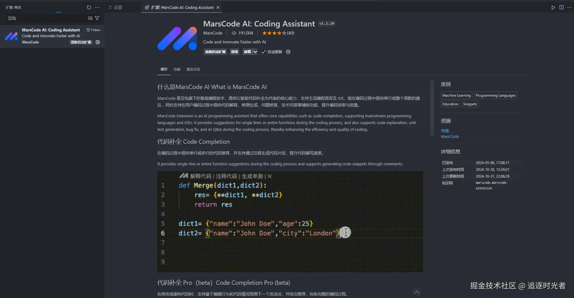Viewport: 574px width, 298px height.
Task: Click the 扩展: 商店 sidebar title
Action: pyautogui.click(x=13, y=7)
